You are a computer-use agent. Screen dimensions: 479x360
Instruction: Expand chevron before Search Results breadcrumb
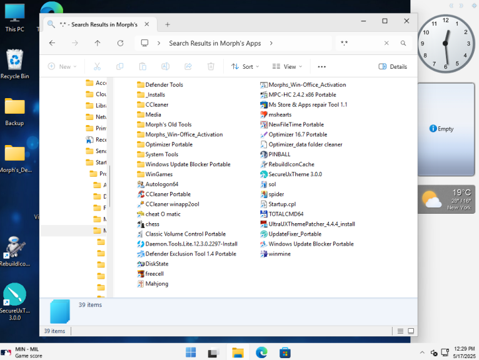coord(159,43)
